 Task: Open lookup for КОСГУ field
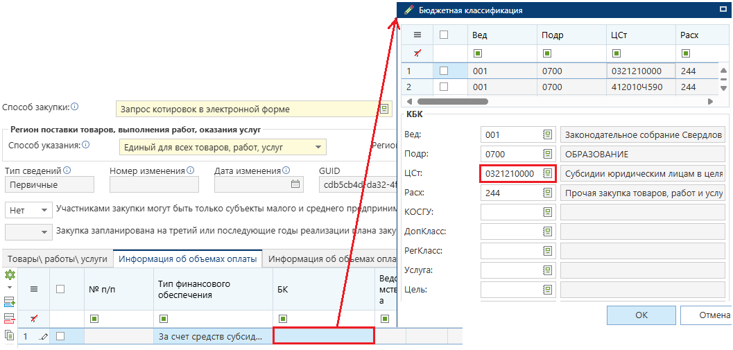tap(547, 212)
